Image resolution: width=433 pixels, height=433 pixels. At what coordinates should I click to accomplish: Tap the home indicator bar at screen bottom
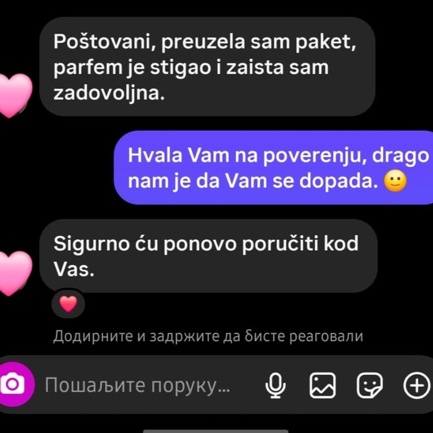click(x=216, y=431)
